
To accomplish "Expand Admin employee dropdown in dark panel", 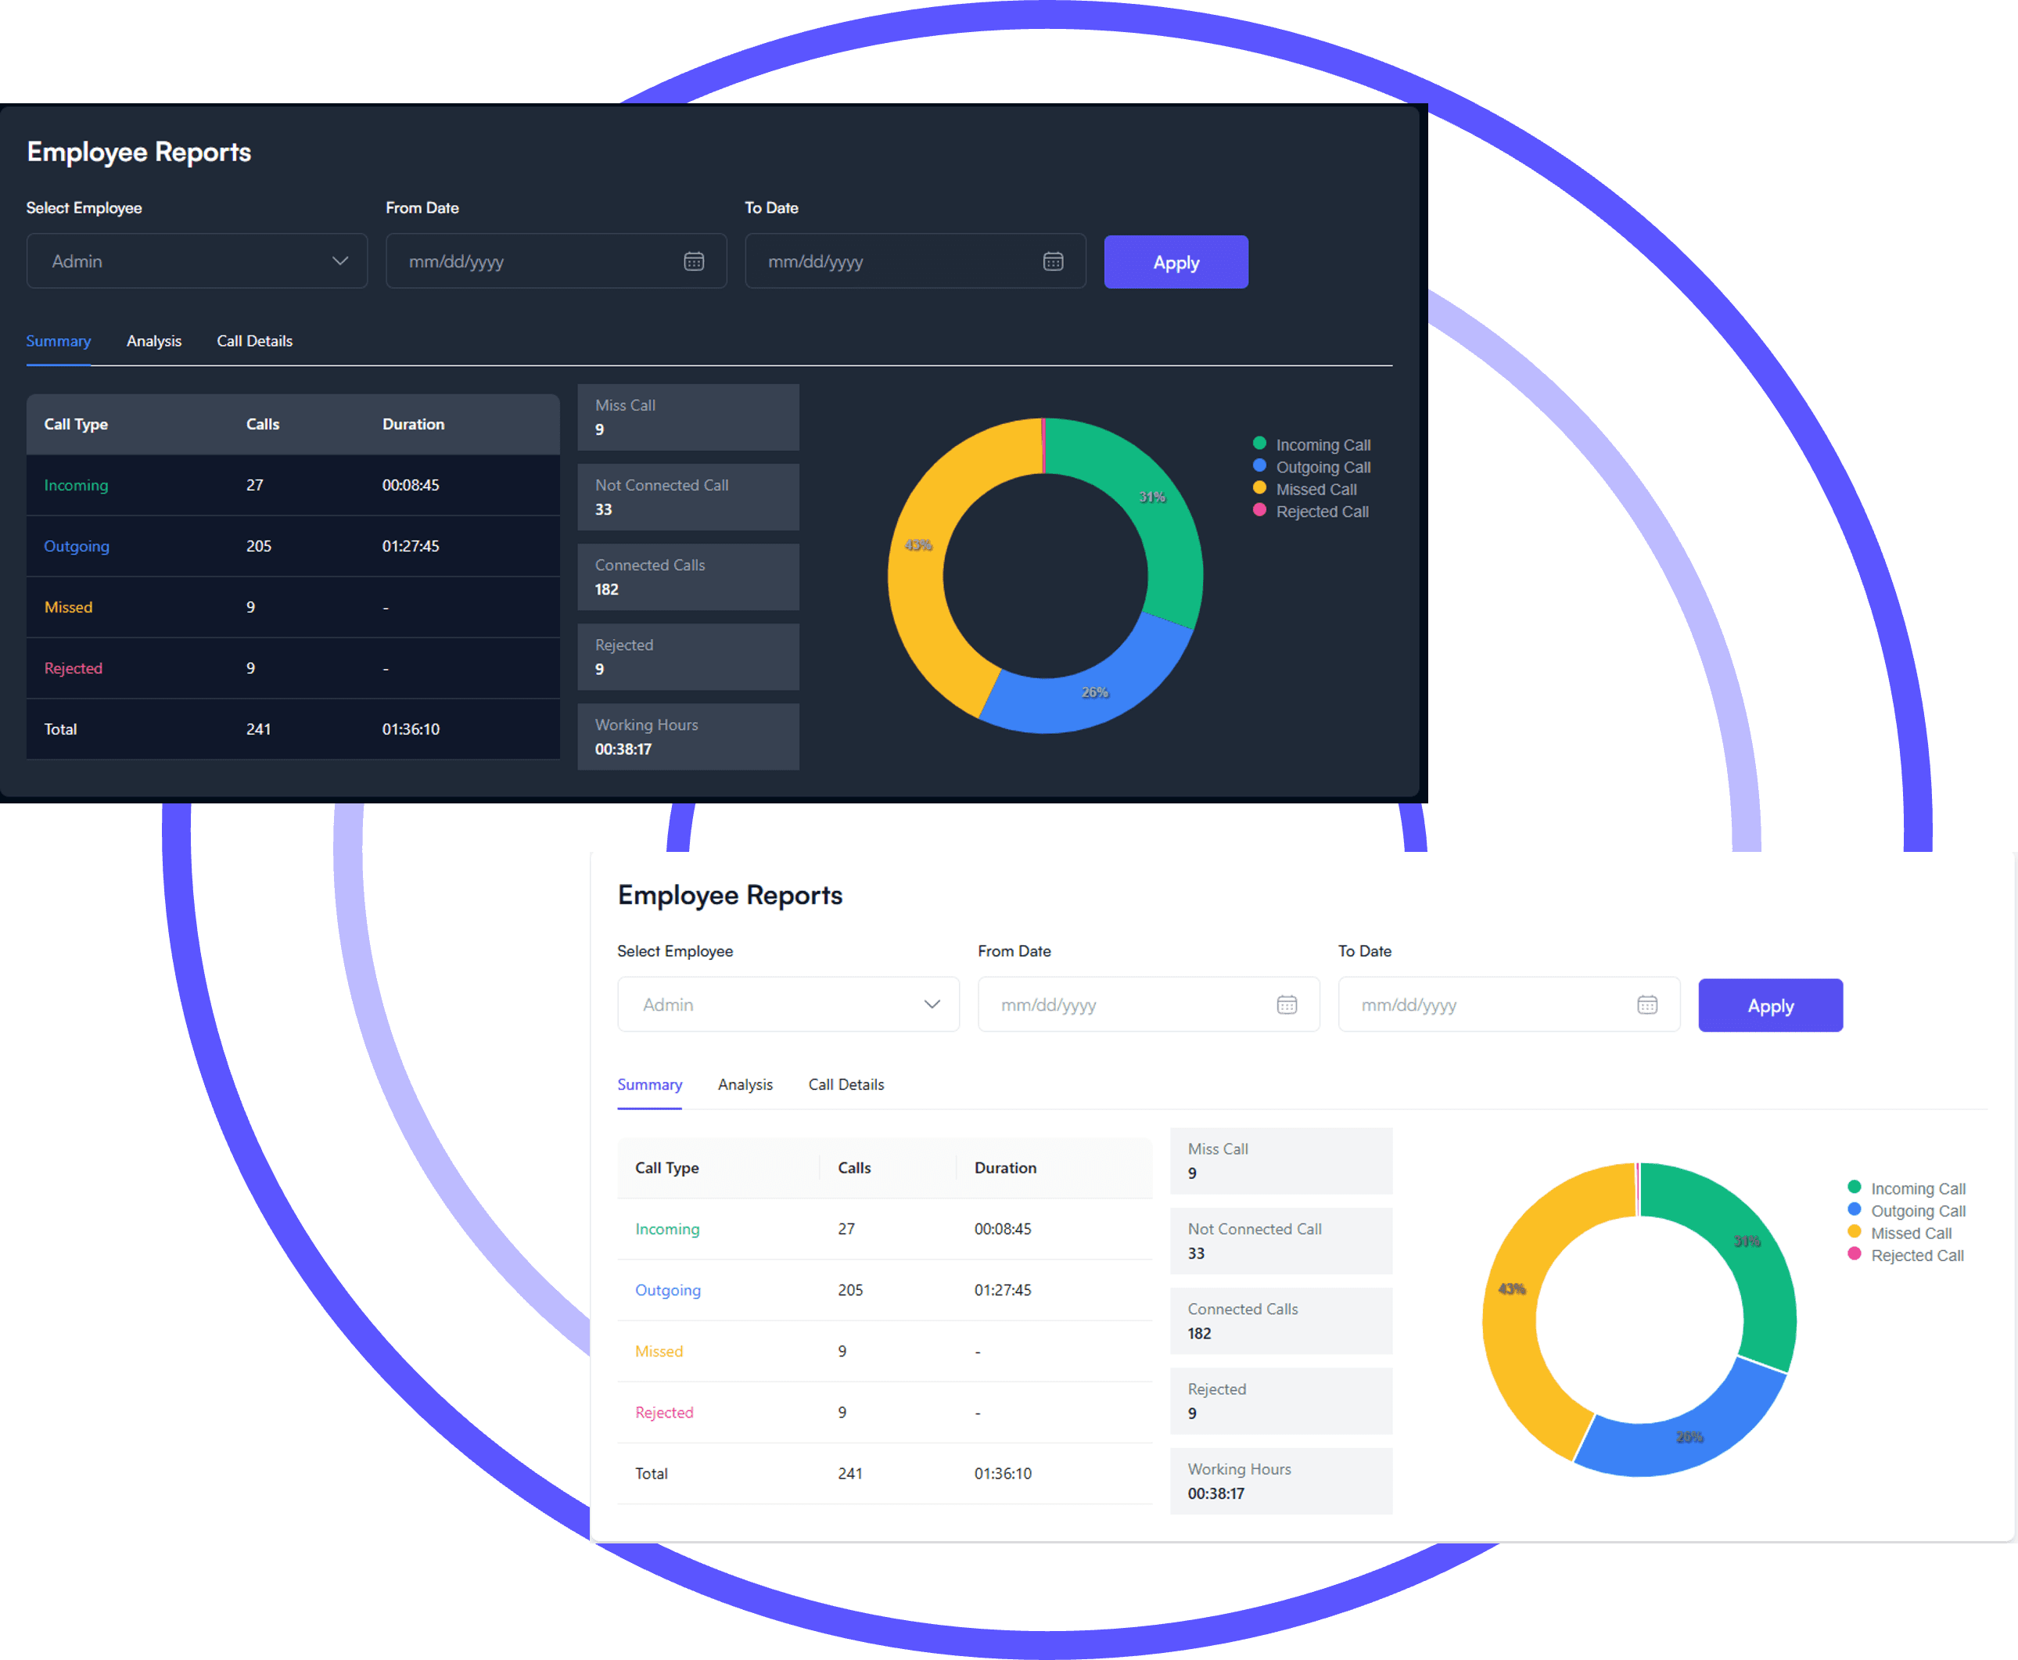I will tap(197, 261).
